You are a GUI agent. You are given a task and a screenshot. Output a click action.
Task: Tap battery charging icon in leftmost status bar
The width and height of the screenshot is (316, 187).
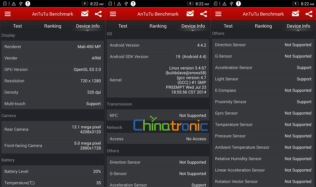point(85,4)
